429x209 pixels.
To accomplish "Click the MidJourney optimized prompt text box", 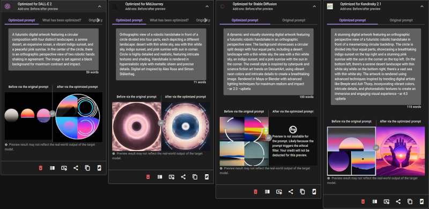I will click(x=161, y=55).
